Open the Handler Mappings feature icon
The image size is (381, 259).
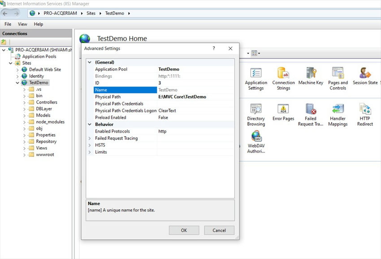tap(338, 115)
